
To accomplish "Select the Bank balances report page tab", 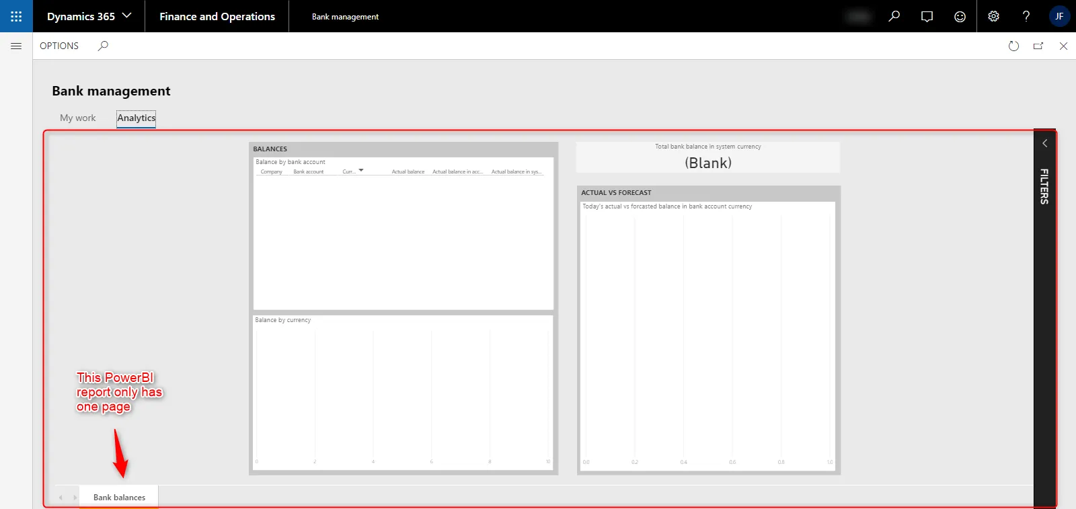I will [x=119, y=498].
